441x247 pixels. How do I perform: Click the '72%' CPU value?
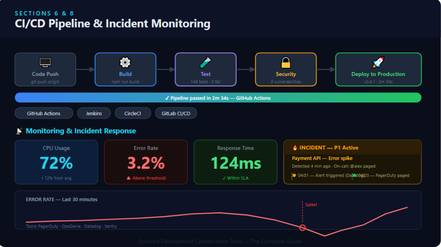[x=56, y=163]
